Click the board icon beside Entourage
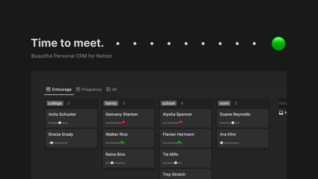The width and height of the screenshot is (318, 179). click(48, 89)
